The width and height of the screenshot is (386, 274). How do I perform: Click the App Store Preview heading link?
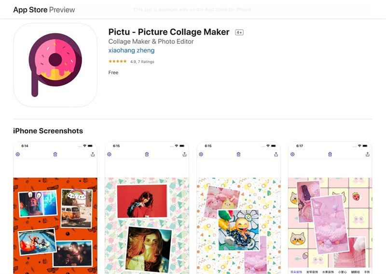click(44, 10)
